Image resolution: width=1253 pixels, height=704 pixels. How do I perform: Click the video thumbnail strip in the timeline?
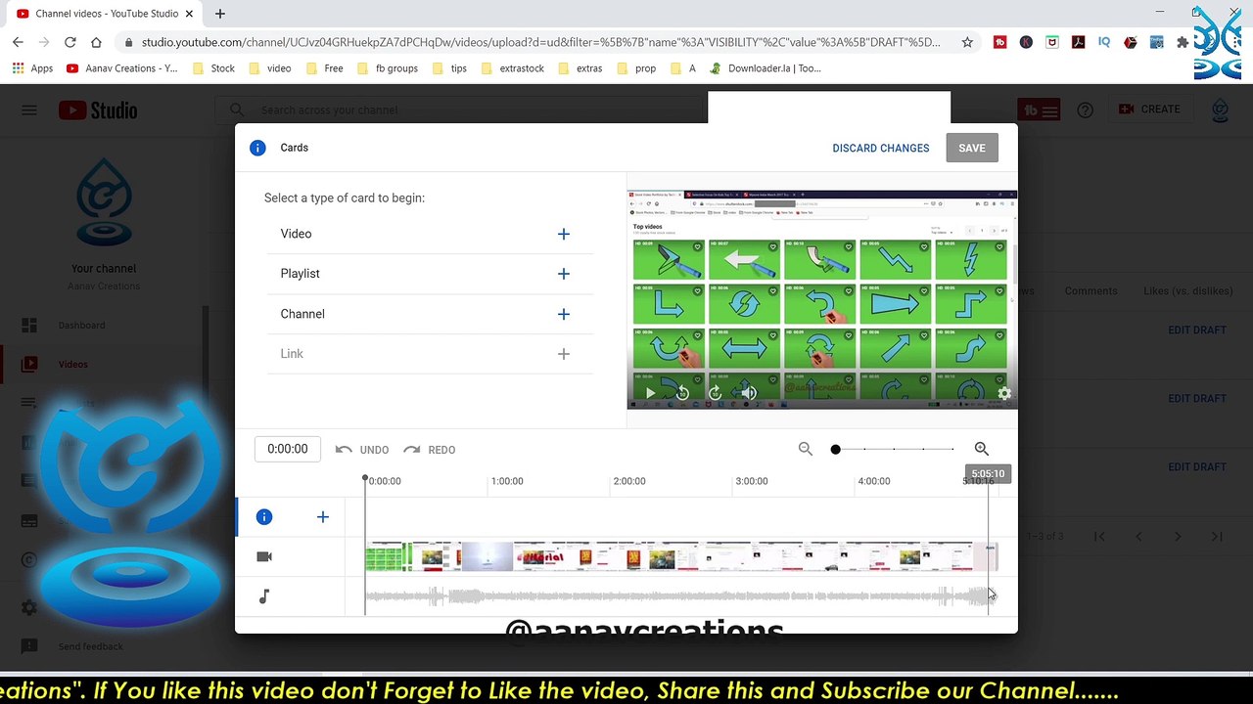[x=681, y=557]
